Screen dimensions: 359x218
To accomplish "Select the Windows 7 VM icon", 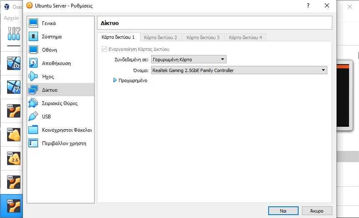I will 14,87.
